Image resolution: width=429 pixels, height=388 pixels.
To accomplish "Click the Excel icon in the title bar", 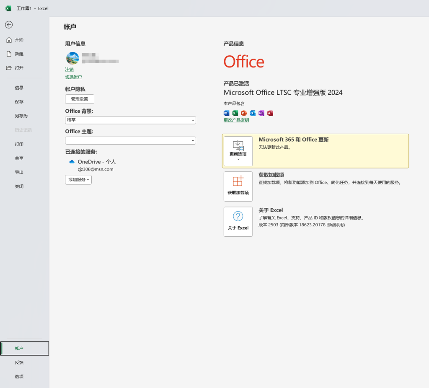I will (x=8, y=8).
